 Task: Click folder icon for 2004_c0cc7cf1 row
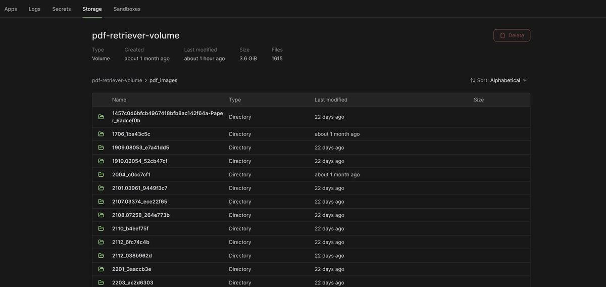[x=101, y=174]
